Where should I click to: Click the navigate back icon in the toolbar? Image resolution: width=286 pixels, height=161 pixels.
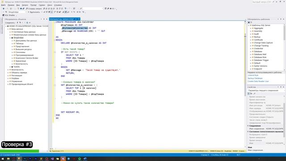4,8
